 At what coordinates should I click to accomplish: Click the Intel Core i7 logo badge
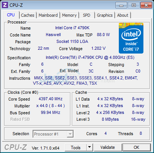[131, 38]
